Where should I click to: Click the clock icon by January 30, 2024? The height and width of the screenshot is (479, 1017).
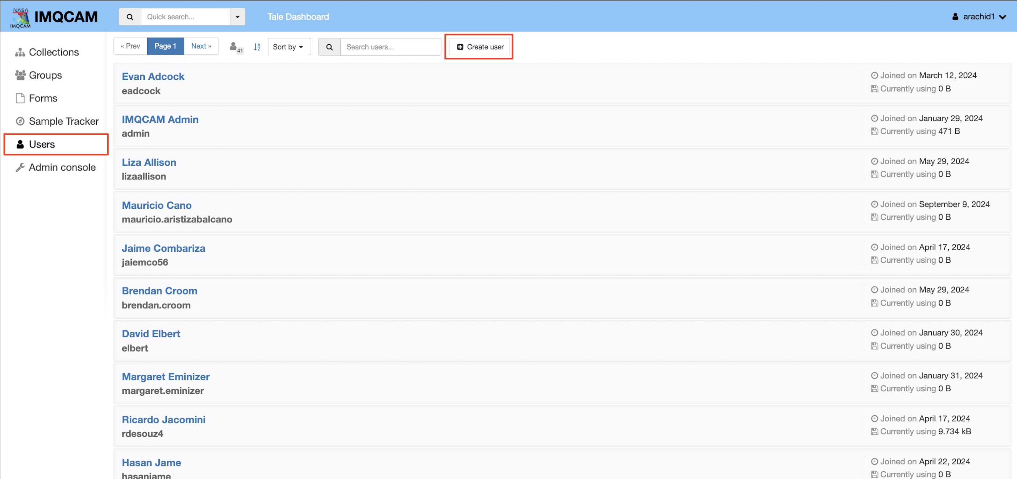(875, 333)
